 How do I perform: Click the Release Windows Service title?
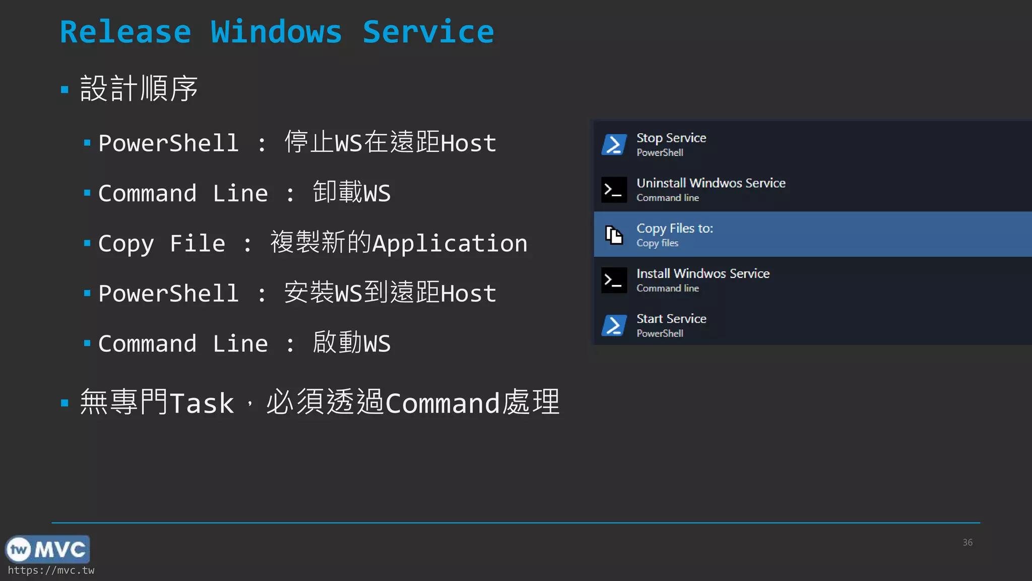click(277, 32)
